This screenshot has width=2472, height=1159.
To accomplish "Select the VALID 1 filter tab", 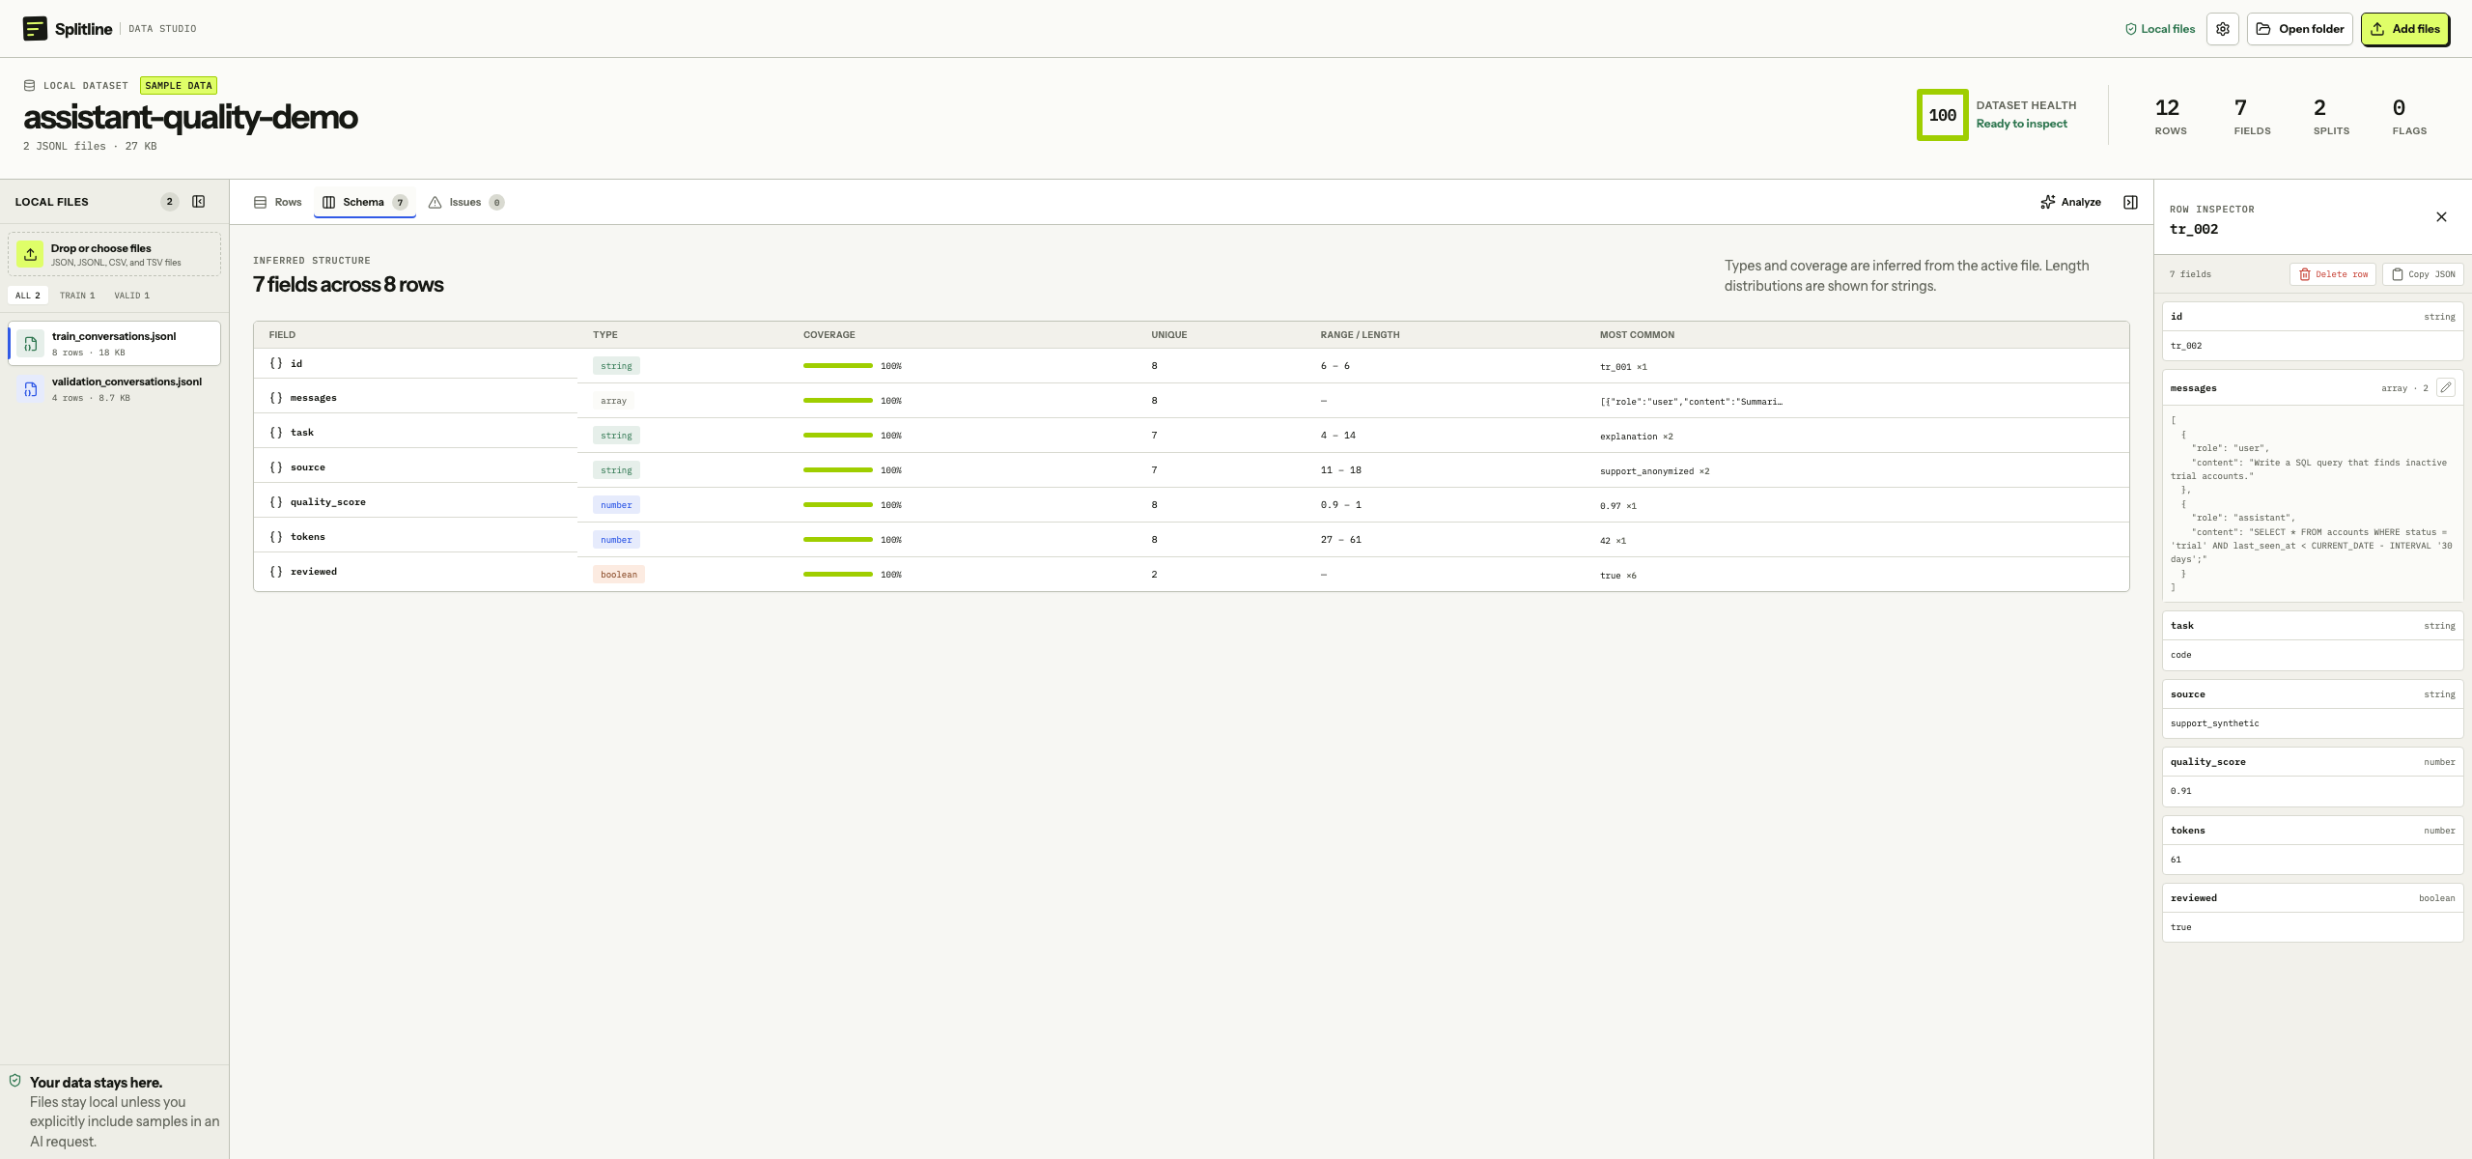I will [x=132, y=296].
